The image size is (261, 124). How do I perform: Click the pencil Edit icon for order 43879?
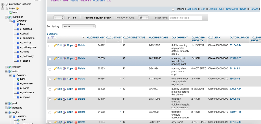pyautogui.click(x=55, y=99)
